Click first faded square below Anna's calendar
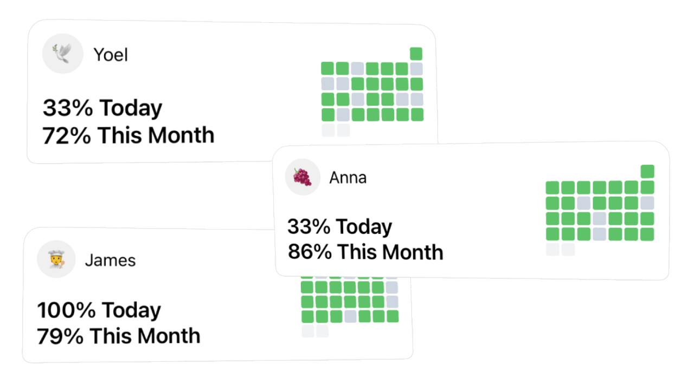 pos(552,249)
